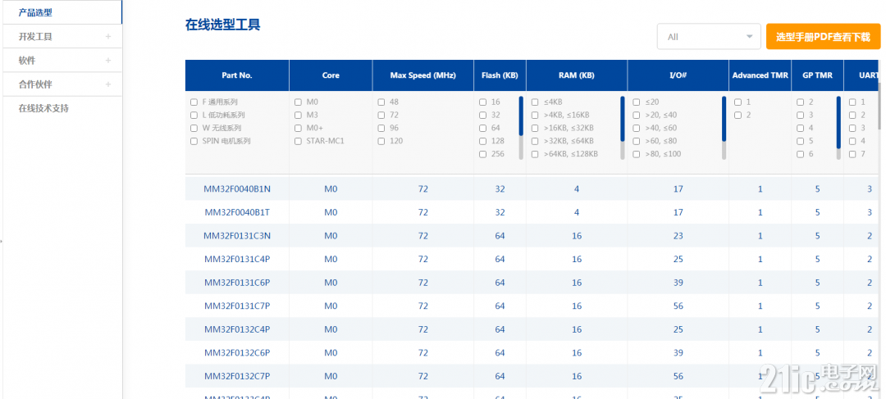Open the All dropdown selector
The width and height of the screenshot is (886, 399).
[709, 37]
